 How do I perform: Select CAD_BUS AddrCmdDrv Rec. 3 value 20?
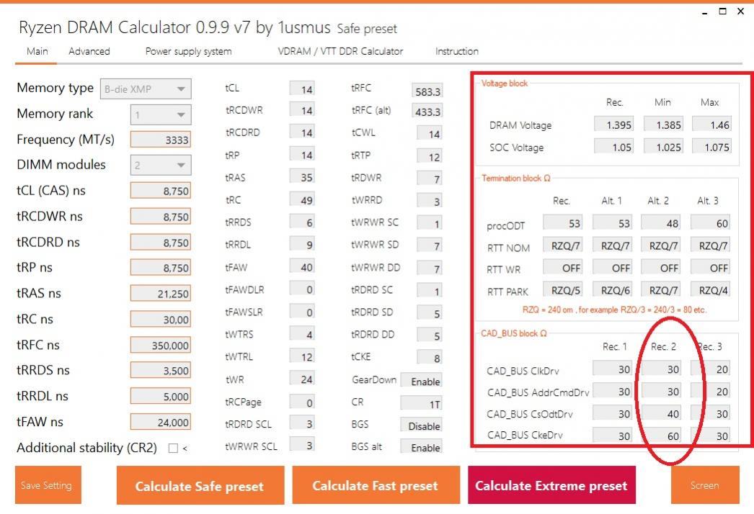[x=710, y=391]
